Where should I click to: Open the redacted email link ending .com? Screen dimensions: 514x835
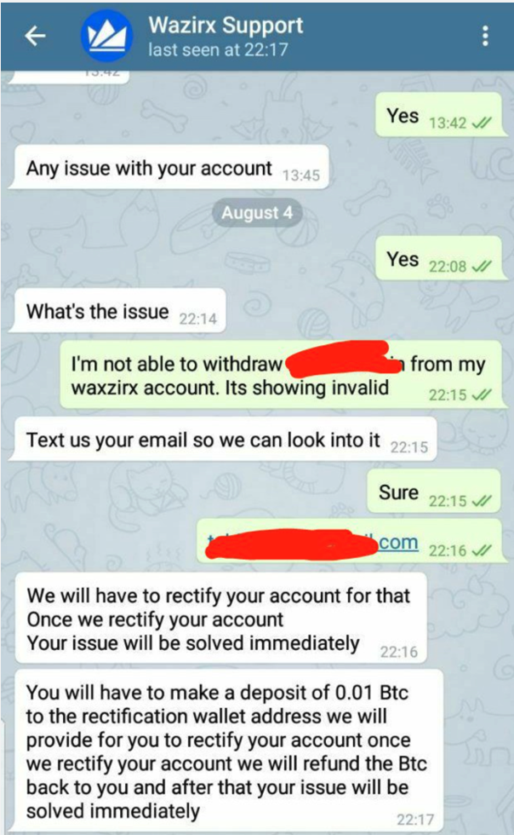click(312, 543)
